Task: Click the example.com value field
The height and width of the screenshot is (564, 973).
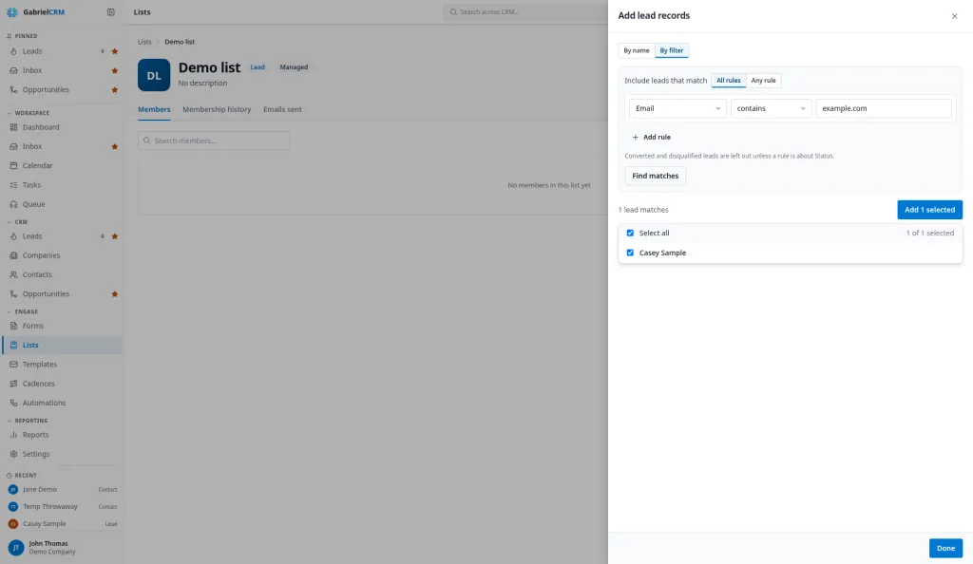Action: coord(884,108)
